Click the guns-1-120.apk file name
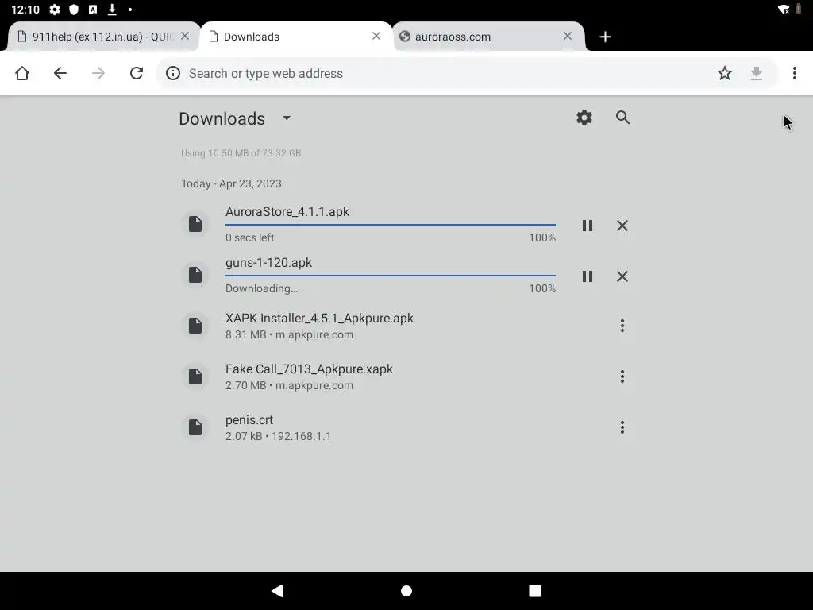813x610 pixels. tap(268, 262)
